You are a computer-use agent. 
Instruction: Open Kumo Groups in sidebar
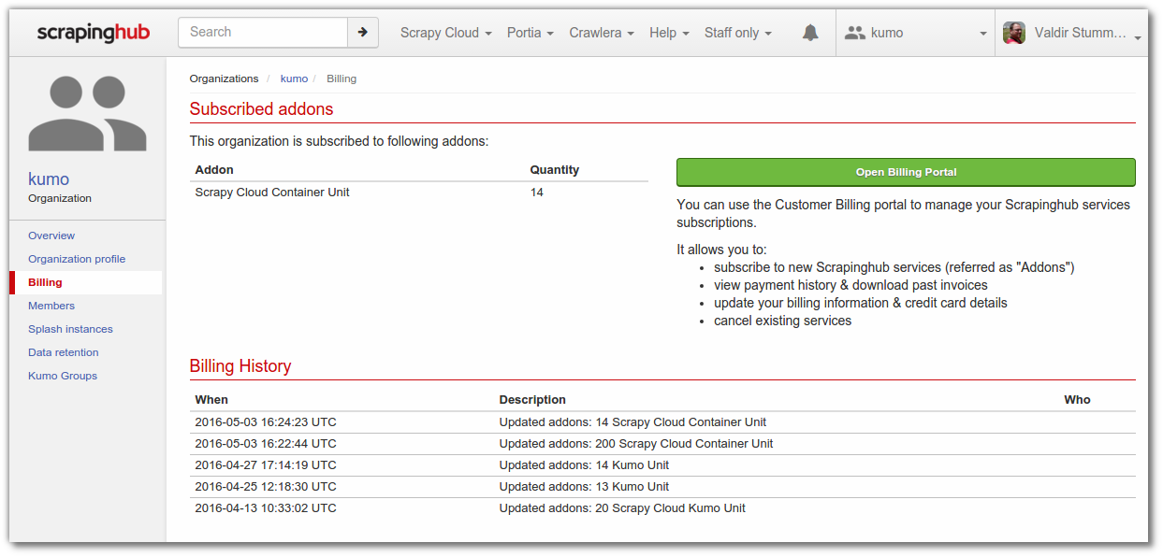63,376
